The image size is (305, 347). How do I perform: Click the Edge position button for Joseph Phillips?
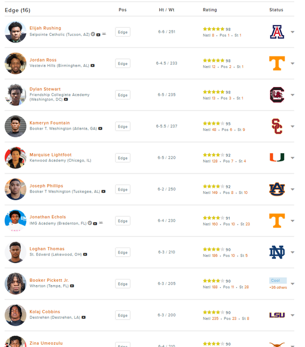coord(122,190)
